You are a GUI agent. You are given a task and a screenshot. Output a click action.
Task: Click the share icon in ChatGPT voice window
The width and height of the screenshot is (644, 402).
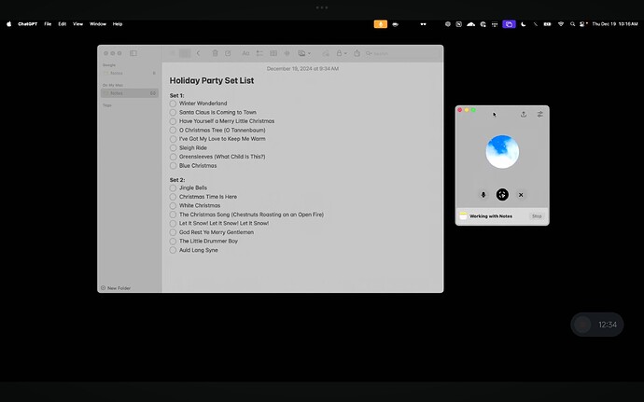(x=524, y=114)
